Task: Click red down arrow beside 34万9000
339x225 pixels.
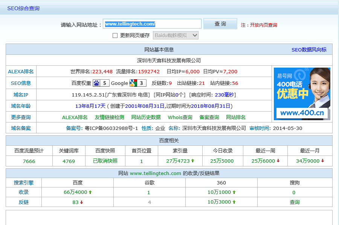Action: pos(322,161)
